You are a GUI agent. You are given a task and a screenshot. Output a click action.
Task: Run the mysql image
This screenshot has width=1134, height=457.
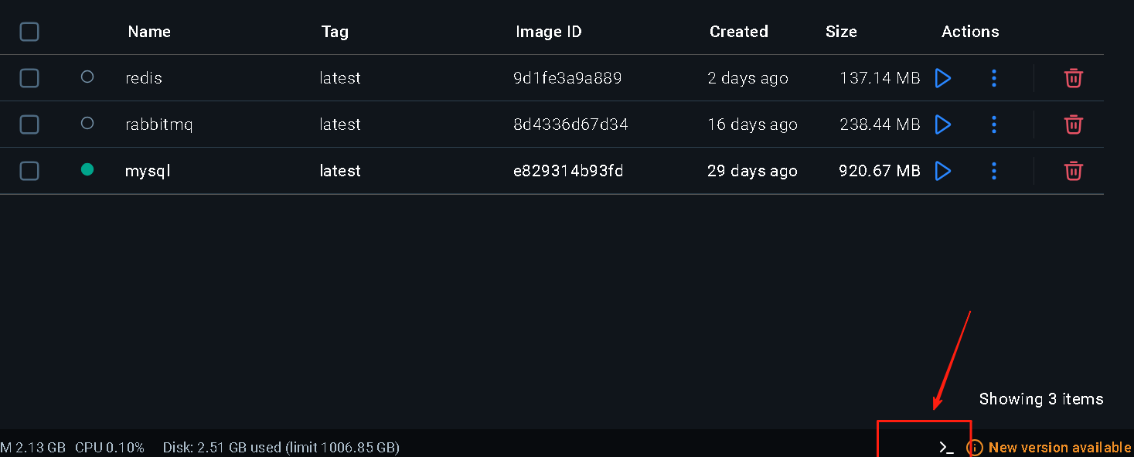pos(942,171)
